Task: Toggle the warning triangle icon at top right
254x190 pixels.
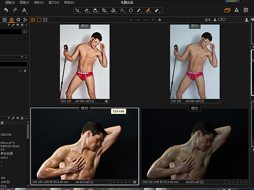Action: [237, 10]
